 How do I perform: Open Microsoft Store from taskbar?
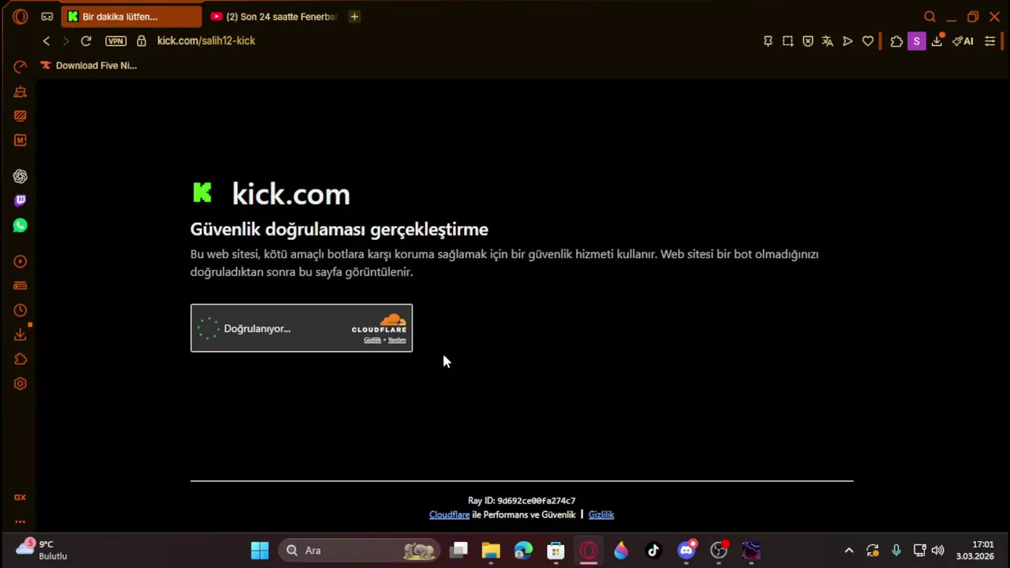coord(556,551)
